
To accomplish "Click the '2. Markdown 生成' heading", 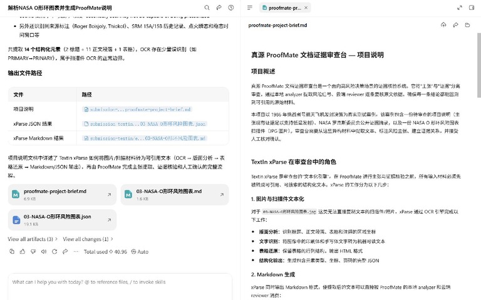I will point(273,274).
